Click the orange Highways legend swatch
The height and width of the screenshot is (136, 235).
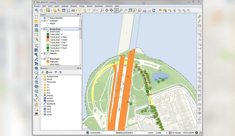pyautogui.click(x=48, y=62)
